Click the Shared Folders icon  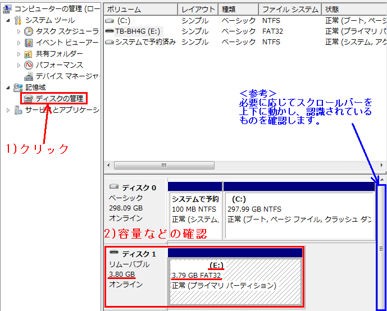(x=29, y=54)
